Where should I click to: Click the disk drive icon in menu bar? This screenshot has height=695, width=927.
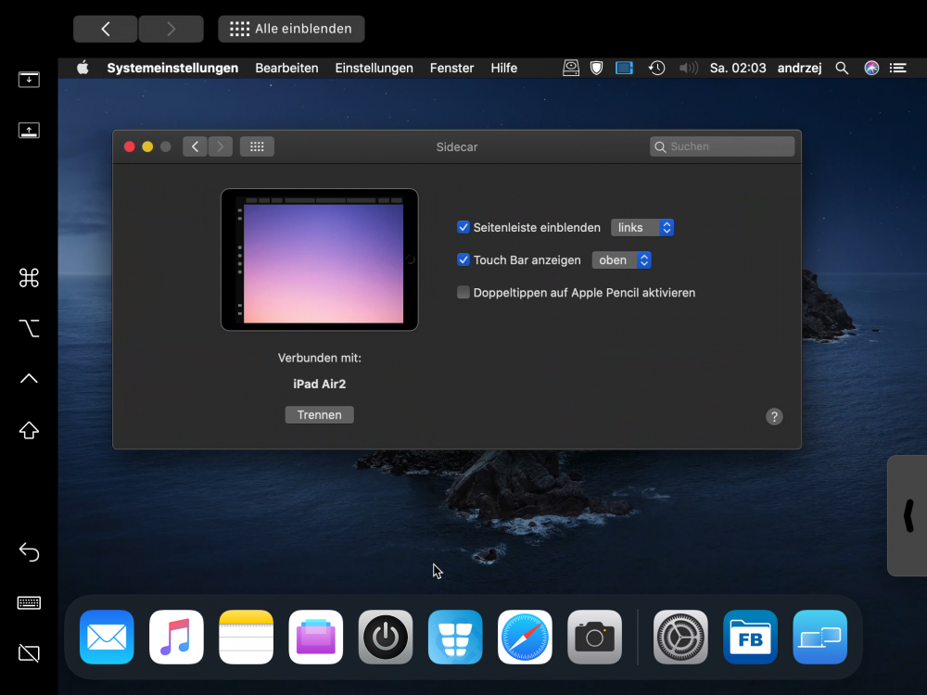[x=570, y=68]
